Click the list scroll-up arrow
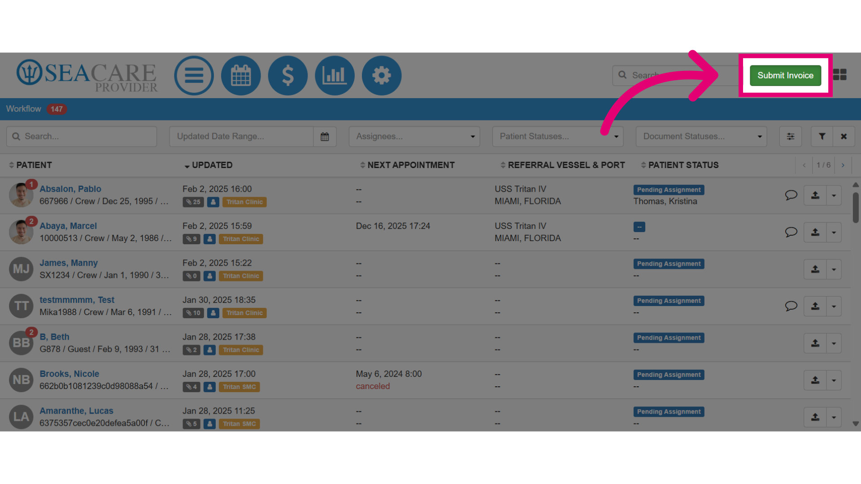The width and height of the screenshot is (861, 484). [856, 185]
